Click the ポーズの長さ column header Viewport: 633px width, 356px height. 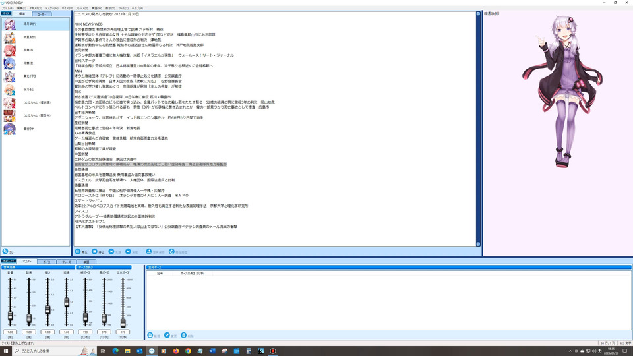[192, 273]
